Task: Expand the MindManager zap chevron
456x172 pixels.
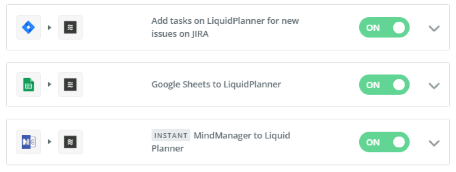Action: pos(434,143)
